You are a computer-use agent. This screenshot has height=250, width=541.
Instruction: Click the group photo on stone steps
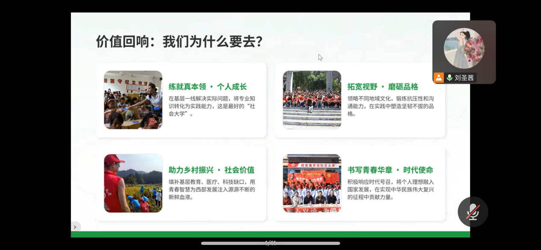click(312, 100)
